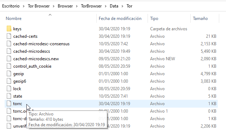
Task: Select the cached-microdesc-consensus file icon
Action: (x=9, y=44)
